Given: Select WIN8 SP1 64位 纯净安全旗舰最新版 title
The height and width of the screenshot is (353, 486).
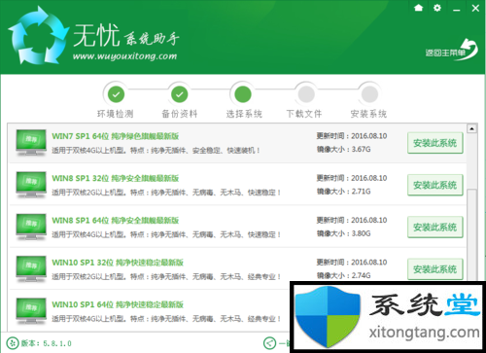Looking at the screenshot, I should [116, 221].
